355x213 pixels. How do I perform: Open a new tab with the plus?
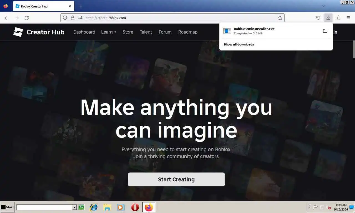80,6
